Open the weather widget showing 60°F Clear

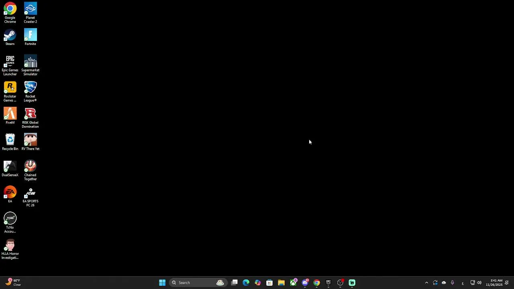(x=13, y=283)
